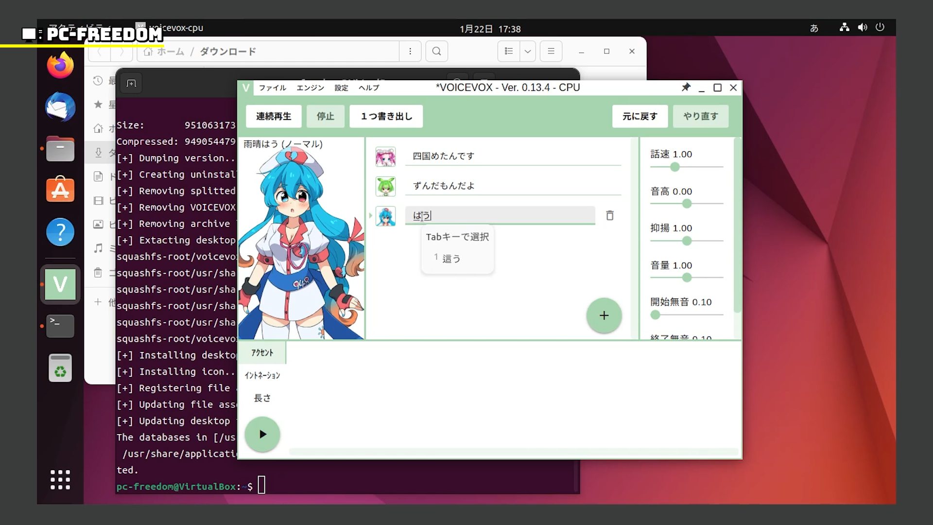Click the Shikoku Metan character icon
This screenshot has width=933, height=525.
(x=385, y=157)
